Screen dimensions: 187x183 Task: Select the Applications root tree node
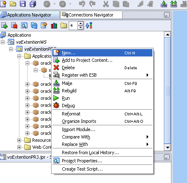(19, 35)
